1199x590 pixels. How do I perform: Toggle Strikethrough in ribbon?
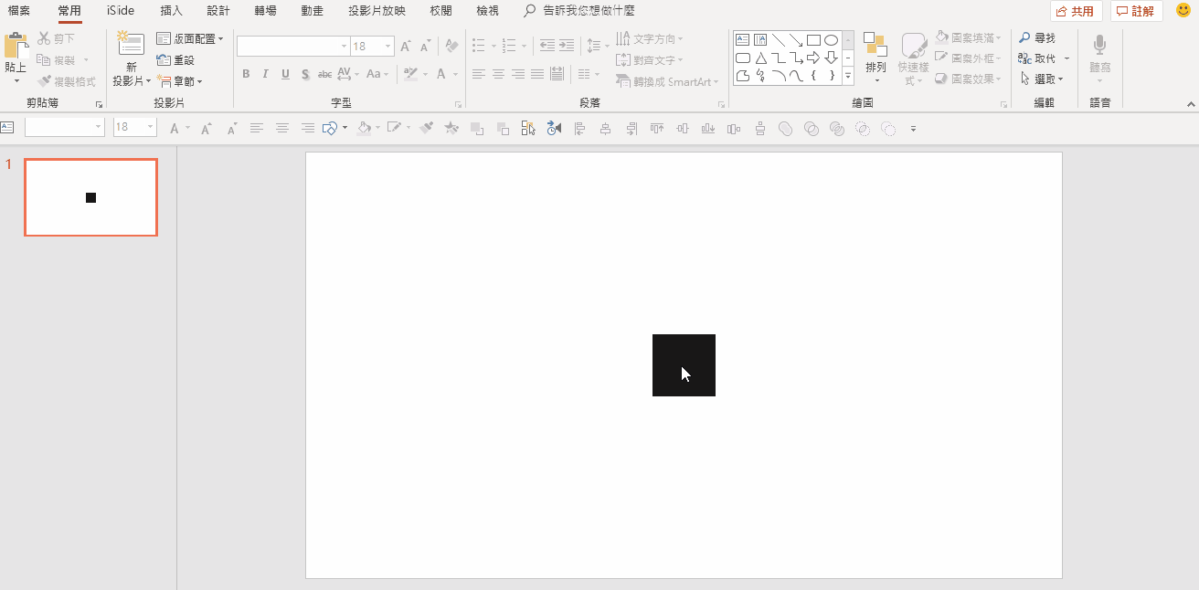click(324, 74)
